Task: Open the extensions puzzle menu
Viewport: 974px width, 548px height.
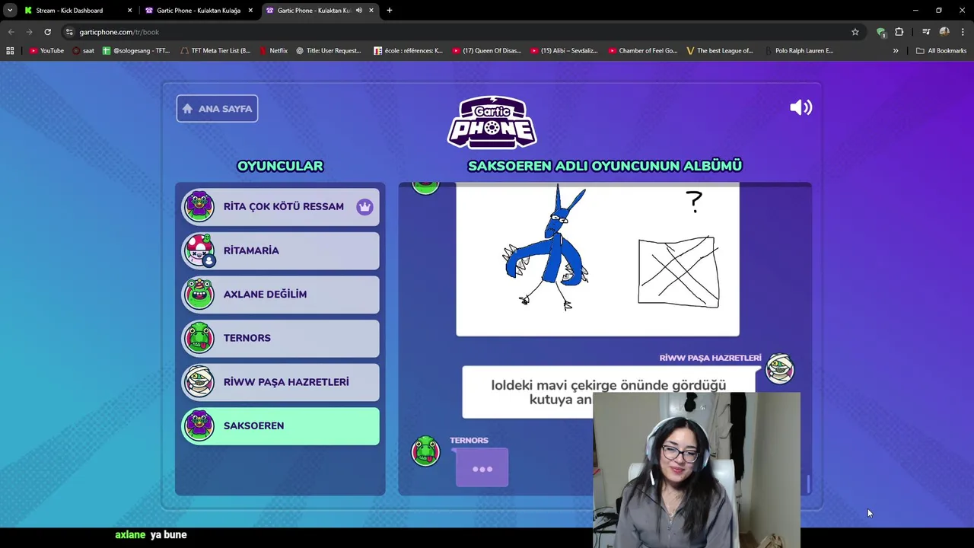Action: point(899,32)
